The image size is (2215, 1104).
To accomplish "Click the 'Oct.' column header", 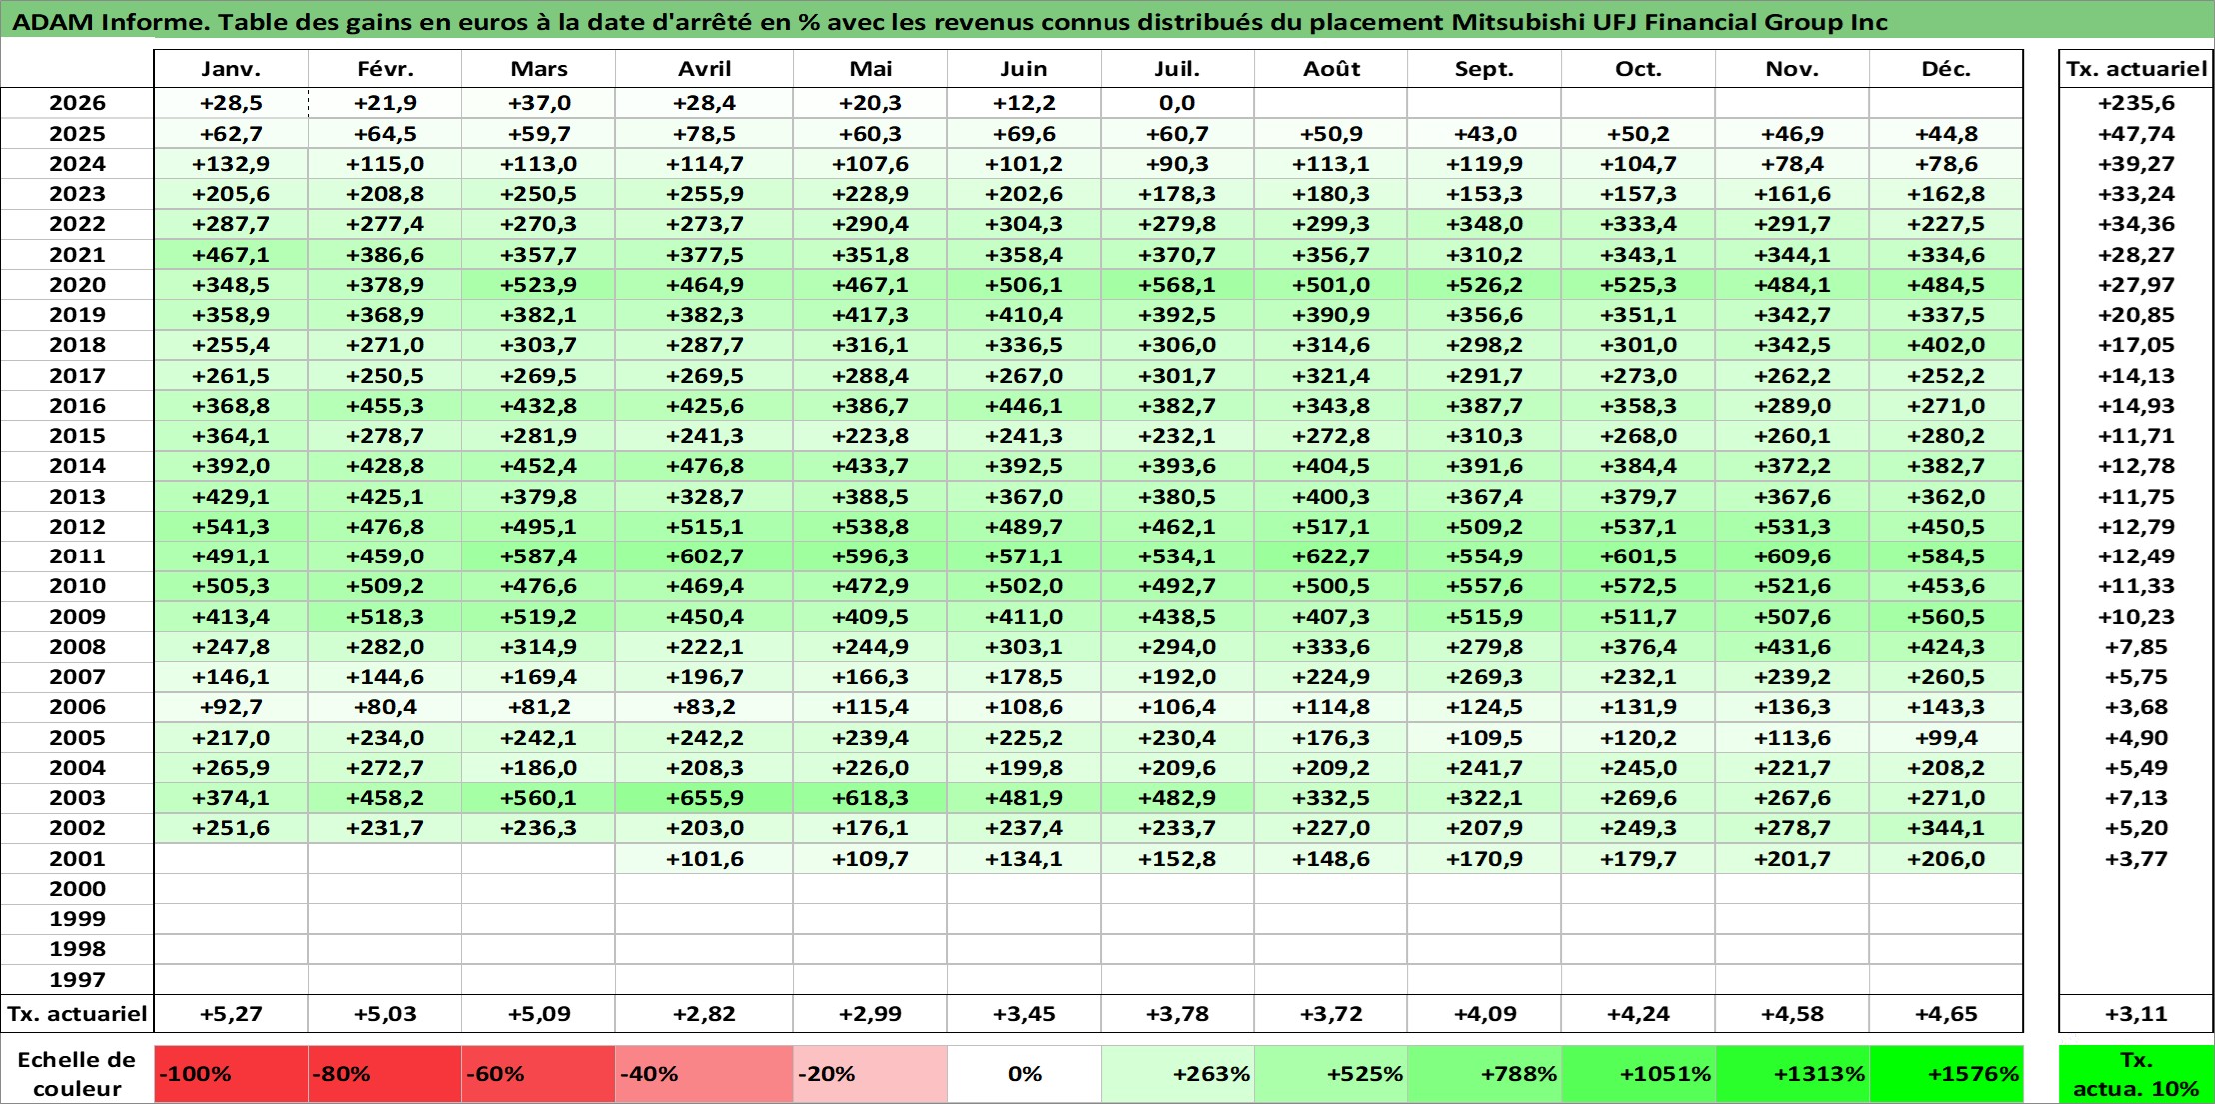I will click(1638, 69).
